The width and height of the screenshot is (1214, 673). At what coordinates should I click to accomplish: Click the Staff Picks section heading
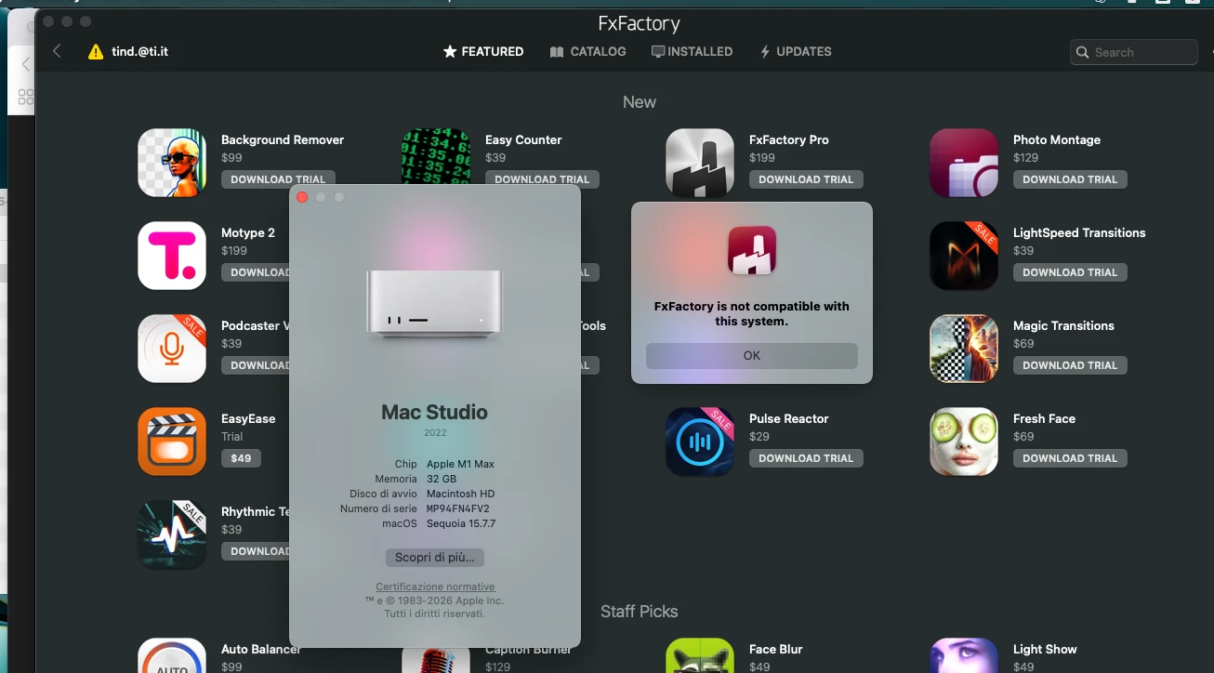(640, 612)
